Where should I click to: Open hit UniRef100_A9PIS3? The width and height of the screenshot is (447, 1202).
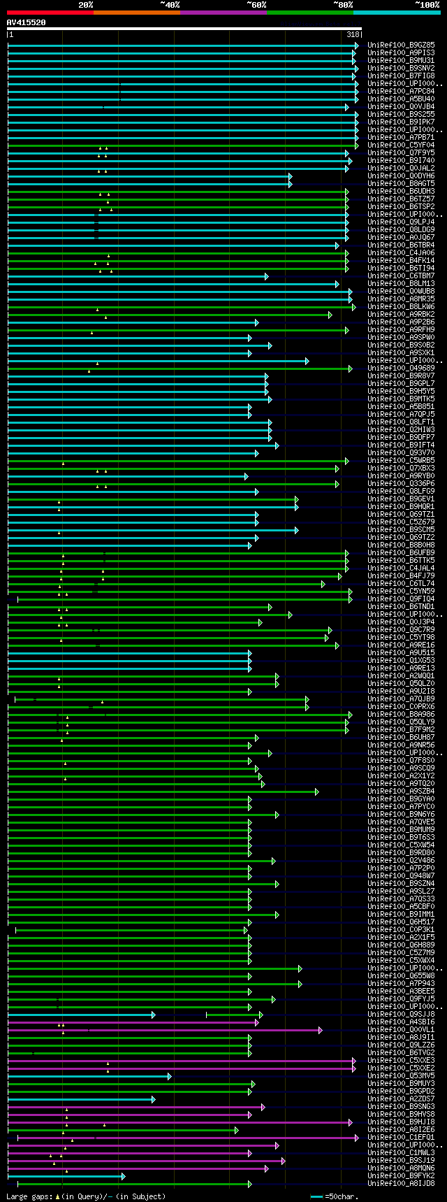(401, 52)
